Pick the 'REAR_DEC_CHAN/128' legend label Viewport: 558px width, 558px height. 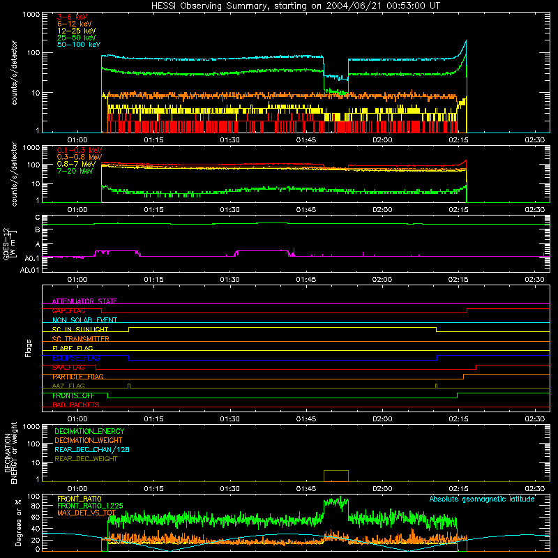click(x=92, y=449)
